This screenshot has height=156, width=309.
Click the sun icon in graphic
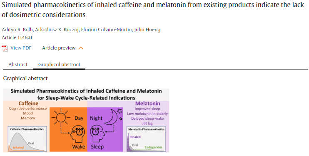61,117
